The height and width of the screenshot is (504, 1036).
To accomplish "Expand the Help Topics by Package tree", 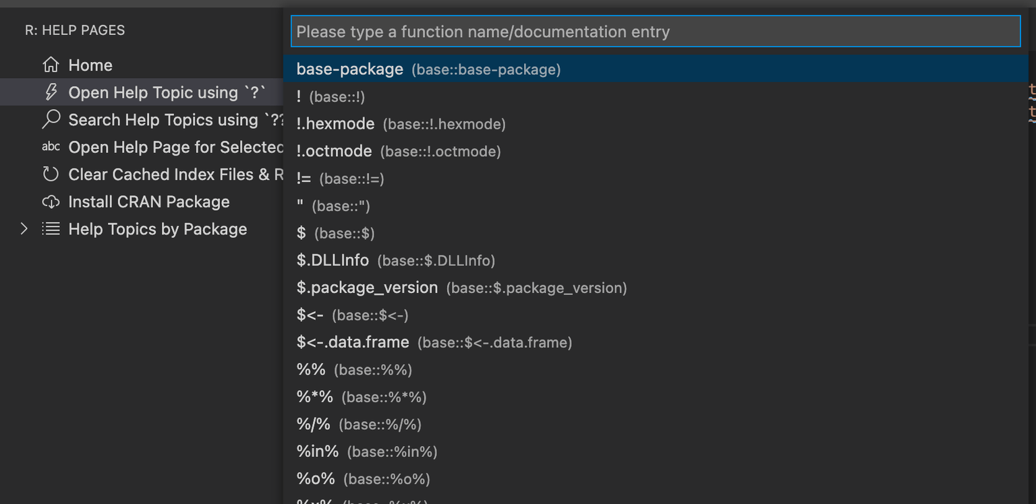I will coord(24,229).
